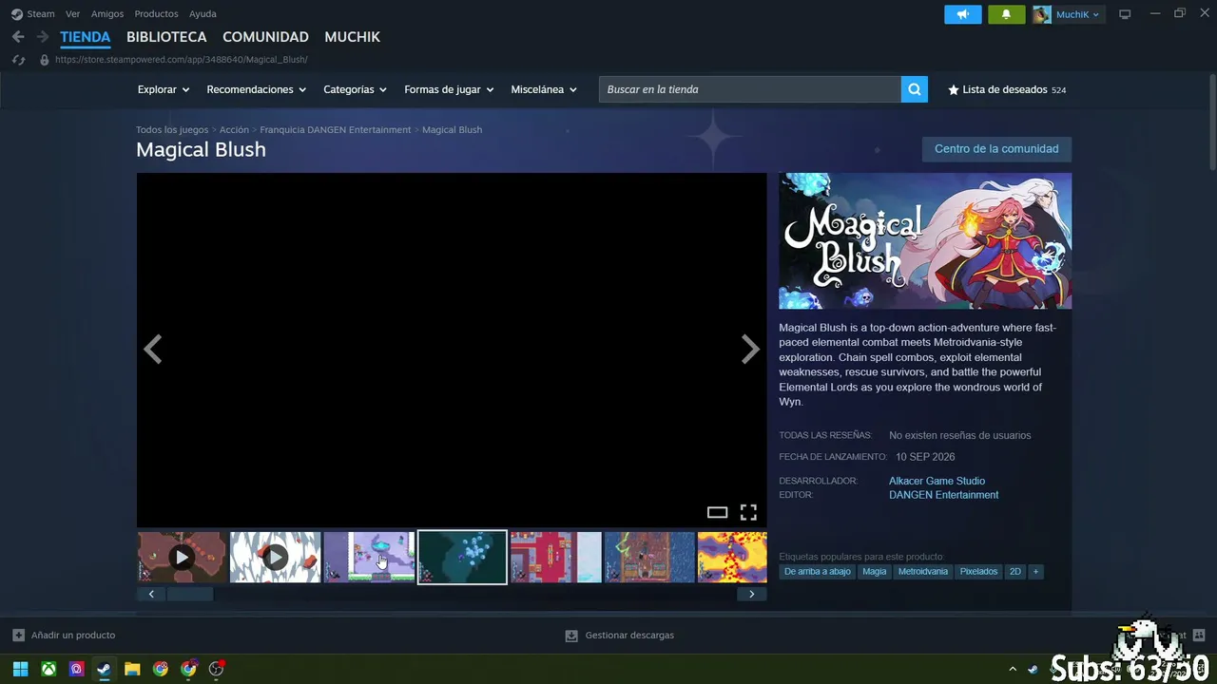Screen dimensions: 1217x684
Task: Expand the Formas de jugar menu
Action: [449, 89]
